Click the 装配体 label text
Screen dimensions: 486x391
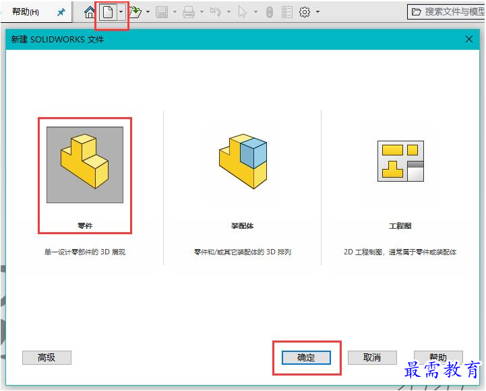(x=243, y=226)
